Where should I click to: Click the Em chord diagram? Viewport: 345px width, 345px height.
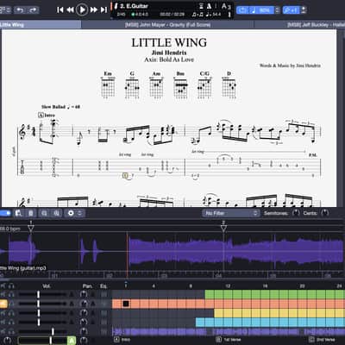tap(108, 85)
